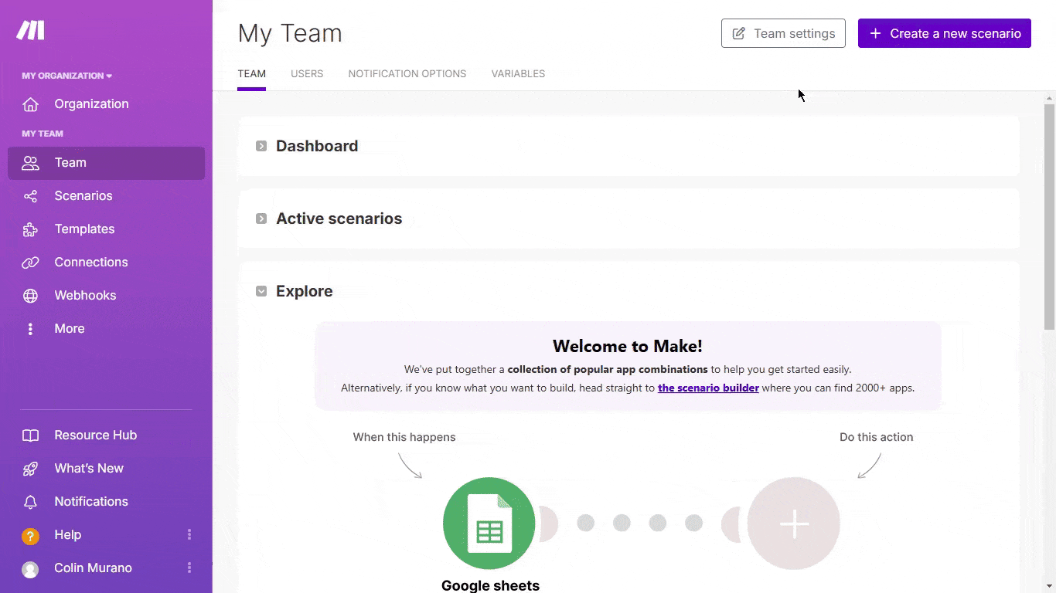Expand the Active scenarios section arrow

coord(261,219)
